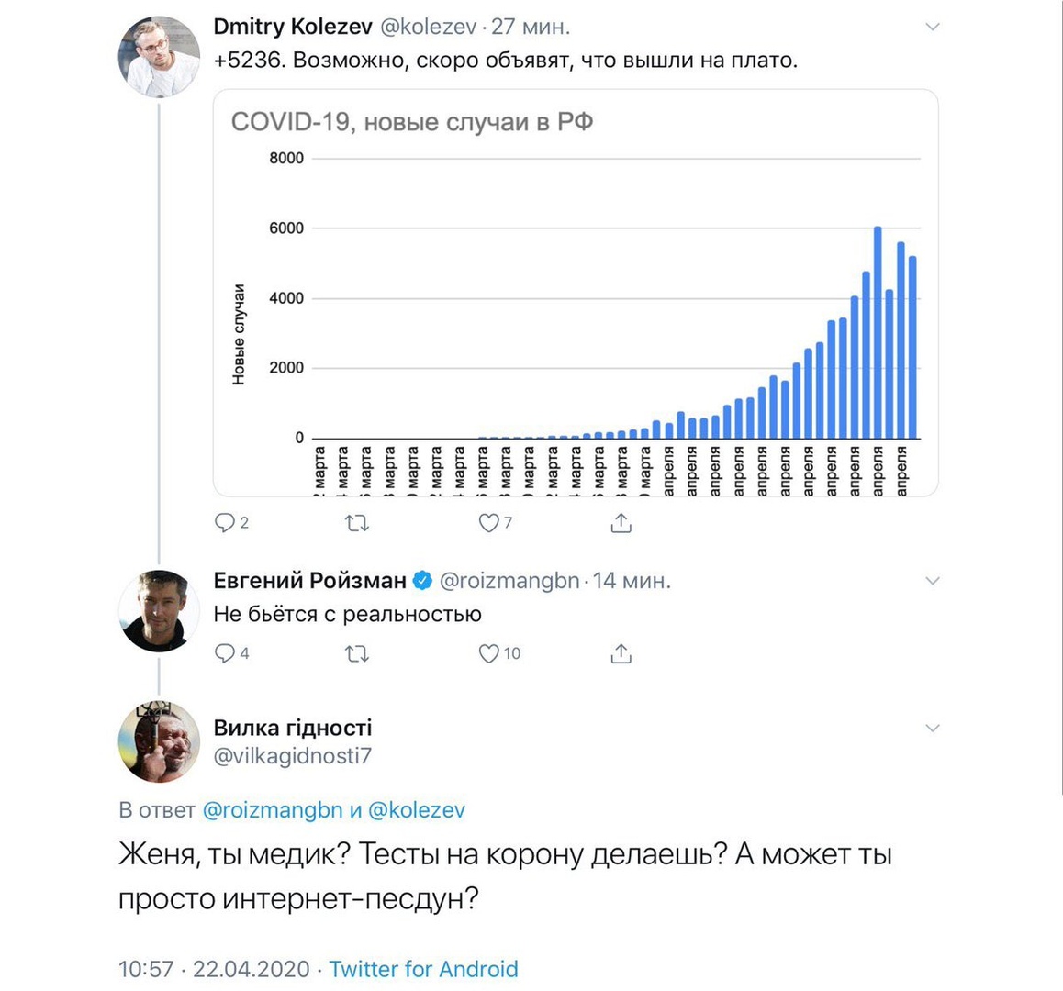Like Dmitry Kolezev's tweet
Image resolution: width=1063 pixels, height=991 pixels.
(489, 523)
